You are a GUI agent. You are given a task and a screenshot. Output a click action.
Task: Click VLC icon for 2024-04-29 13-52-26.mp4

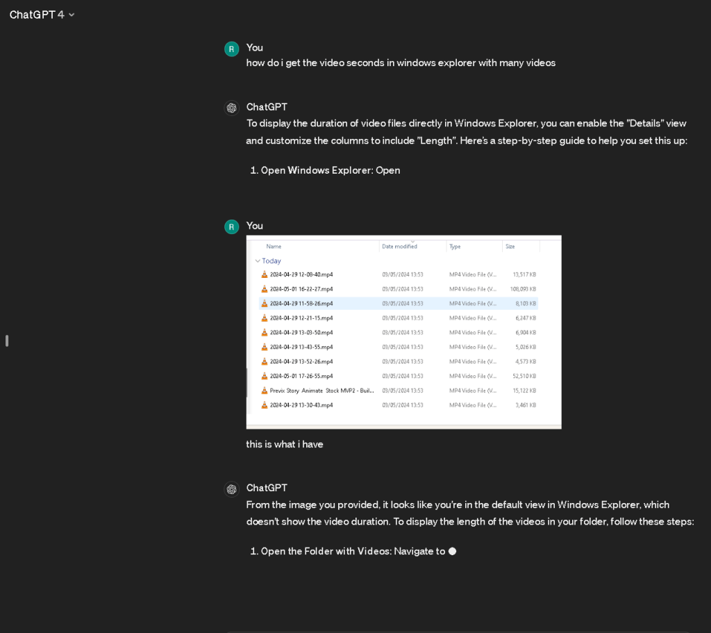(265, 361)
